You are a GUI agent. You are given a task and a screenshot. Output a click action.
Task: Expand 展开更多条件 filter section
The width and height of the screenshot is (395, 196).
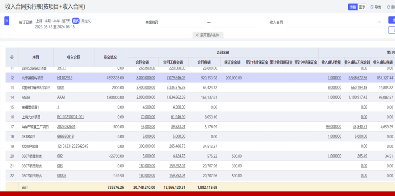click(x=207, y=35)
